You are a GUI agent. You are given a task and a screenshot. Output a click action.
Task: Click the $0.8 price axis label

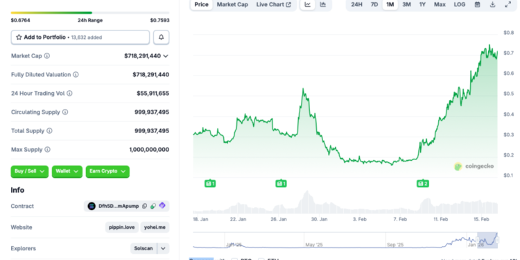pyautogui.click(x=508, y=33)
